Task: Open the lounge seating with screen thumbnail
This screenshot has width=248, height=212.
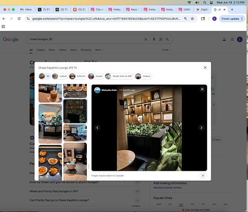Action: (75, 133)
